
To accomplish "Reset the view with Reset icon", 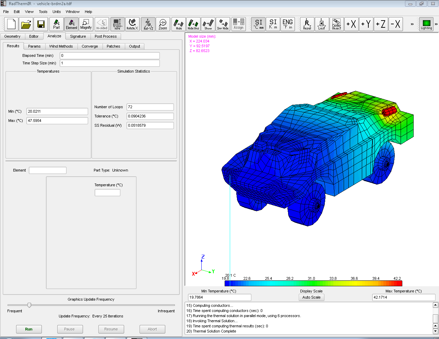I will click(x=307, y=24).
